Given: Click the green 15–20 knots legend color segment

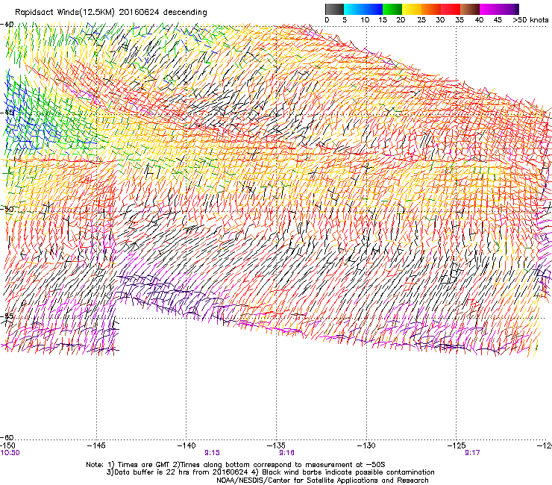Looking at the screenshot, I should [392, 9].
